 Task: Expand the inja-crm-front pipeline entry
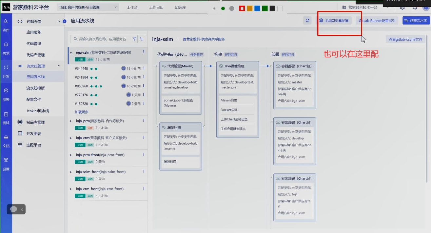click(71, 189)
